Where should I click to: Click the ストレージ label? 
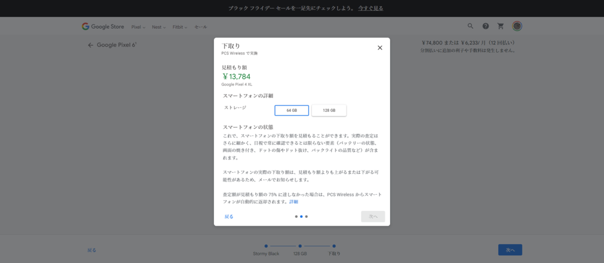[235, 107]
